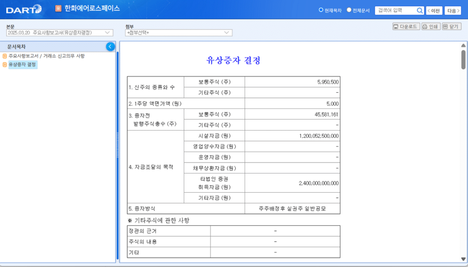Click the value 1,200,052,500,000
The height and width of the screenshot is (267, 468).
319,136
